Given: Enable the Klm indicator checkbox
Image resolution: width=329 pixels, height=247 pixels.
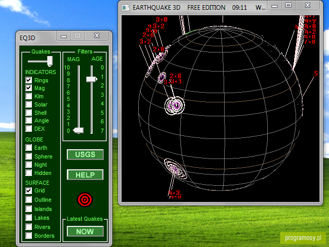Looking at the screenshot, I should coord(29,96).
